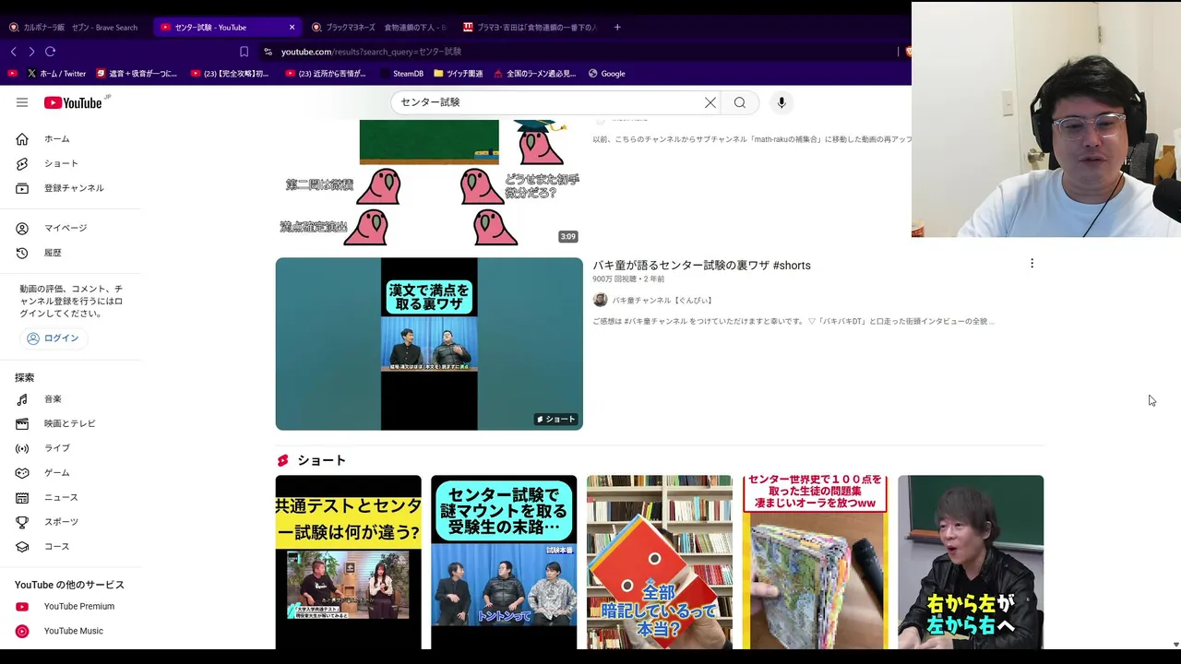Play the pink bird 3:09 video thumbnail
Viewport: 1181px width, 664px height.
tap(429, 184)
